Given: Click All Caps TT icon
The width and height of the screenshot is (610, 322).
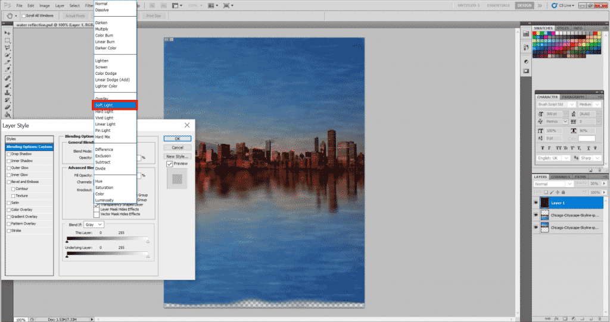Looking at the screenshot, I should pos(559,148).
